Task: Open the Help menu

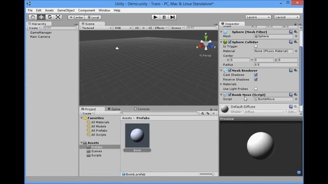Action: coord(117,10)
